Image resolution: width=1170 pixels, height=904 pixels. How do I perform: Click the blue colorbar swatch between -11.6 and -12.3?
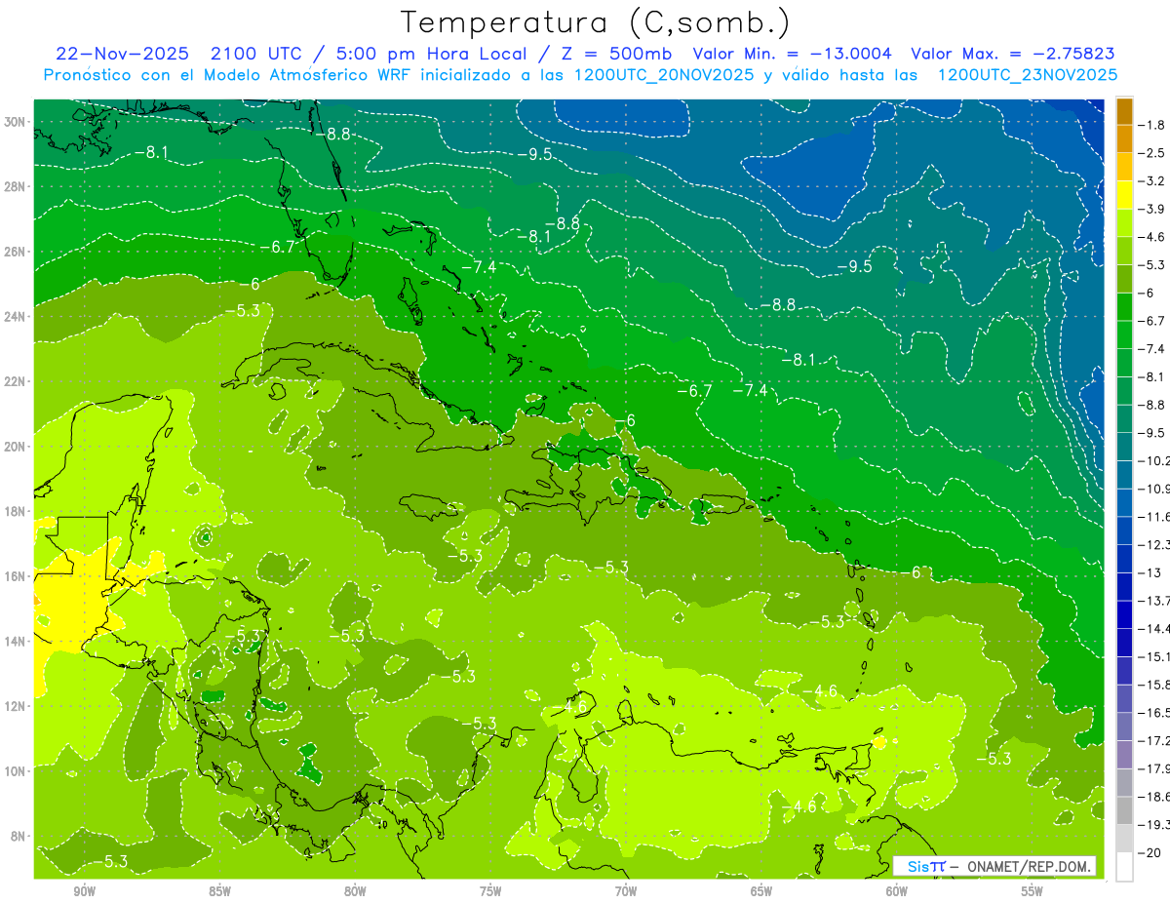click(1124, 531)
